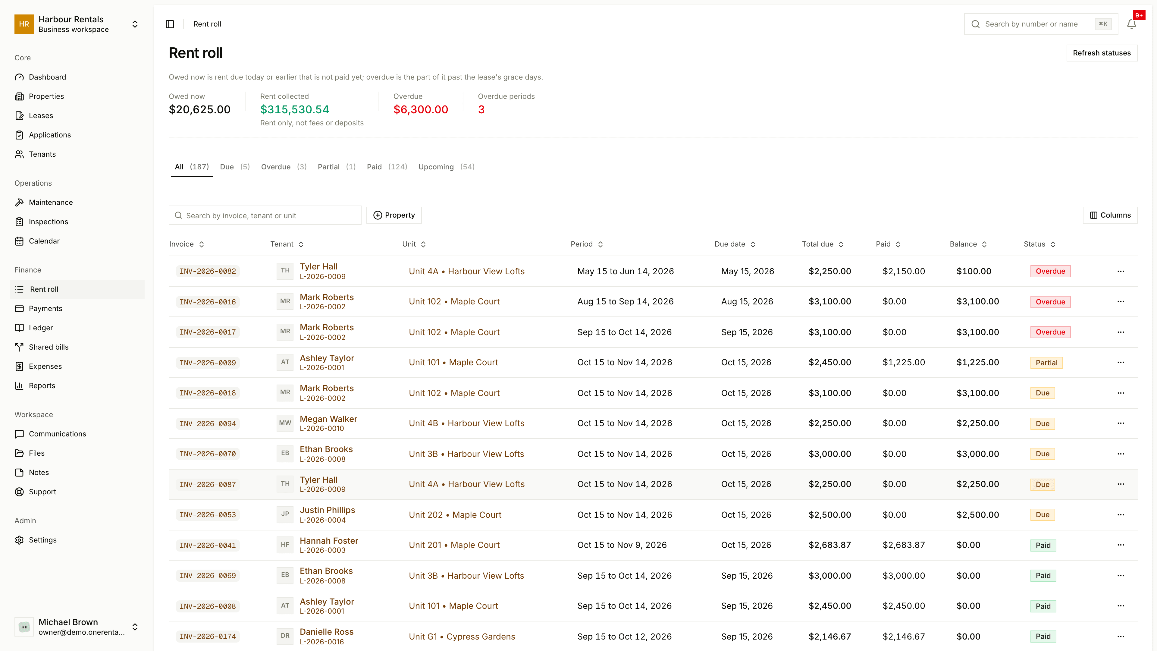The image size is (1157, 651).
Task: Expand the Michael Brown account menu
Action: 77,627
